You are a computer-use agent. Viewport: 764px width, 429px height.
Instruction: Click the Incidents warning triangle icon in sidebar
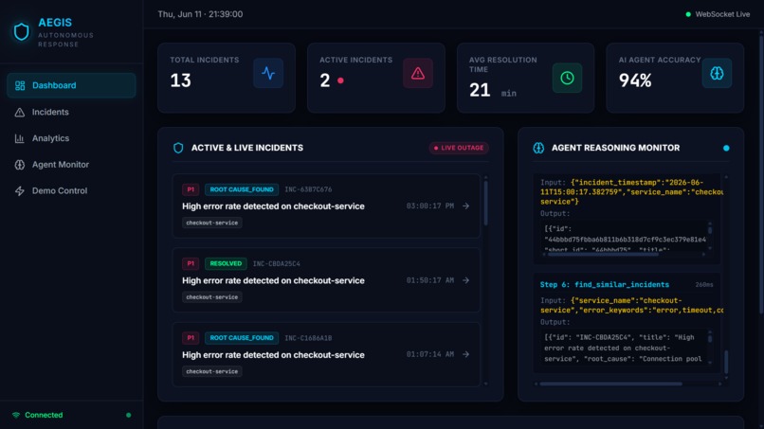[20, 113]
